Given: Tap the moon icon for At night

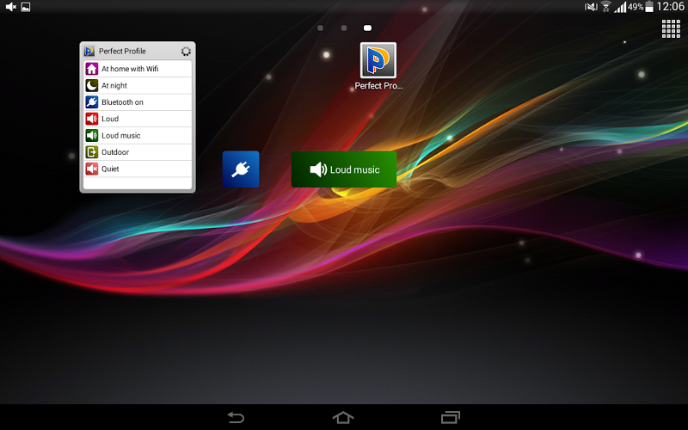Looking at the screenshot, I should pyautogui.click(x=92, y=85).
